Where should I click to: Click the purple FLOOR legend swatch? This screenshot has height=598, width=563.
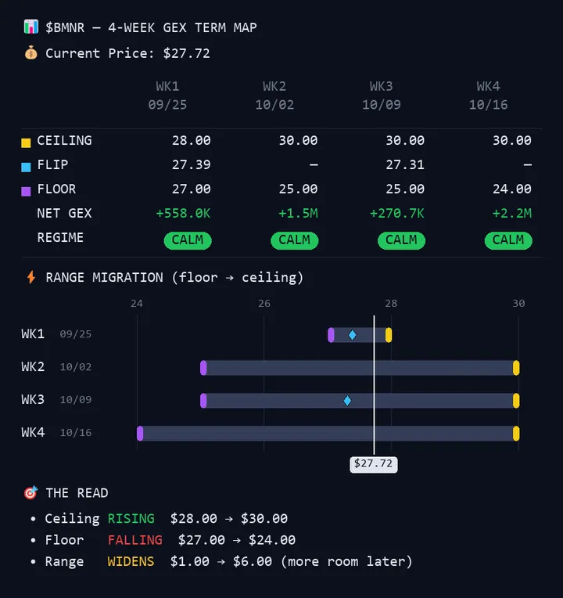click(x=26, y=191)
